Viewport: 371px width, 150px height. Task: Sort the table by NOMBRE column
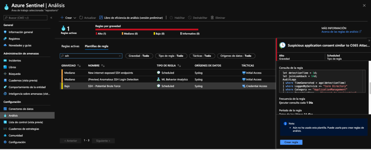pos(96,66)
